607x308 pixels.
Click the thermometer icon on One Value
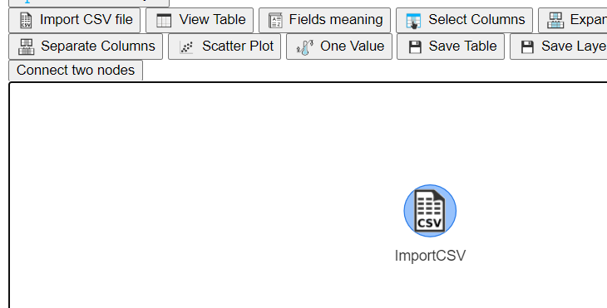tap(304, 47)
